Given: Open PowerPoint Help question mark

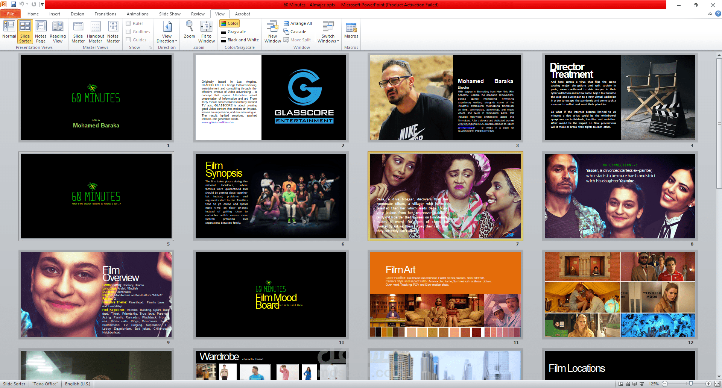Looking at the screenshot, I should (x=718, y=14).
